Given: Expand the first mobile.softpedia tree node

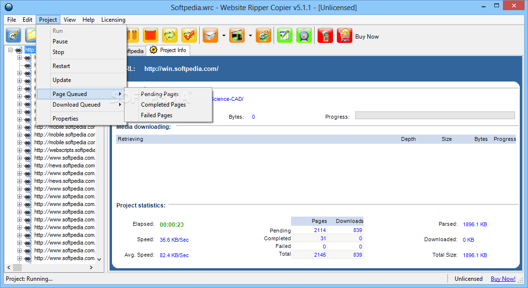Looking at the screenshot, I should pos(19,127).
